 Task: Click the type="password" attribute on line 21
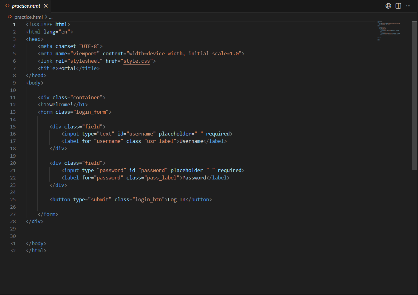[x=104, y=170]
